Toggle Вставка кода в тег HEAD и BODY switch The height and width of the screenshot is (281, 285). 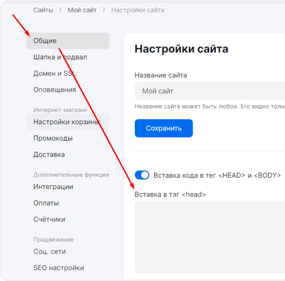point(142,175)
